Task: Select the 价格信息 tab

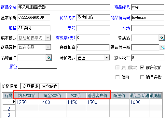Action: coord(10,86)
